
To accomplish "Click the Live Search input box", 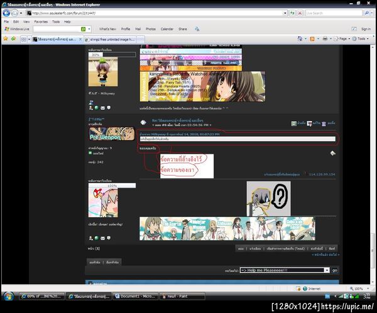I will click(x=334, y=13).
